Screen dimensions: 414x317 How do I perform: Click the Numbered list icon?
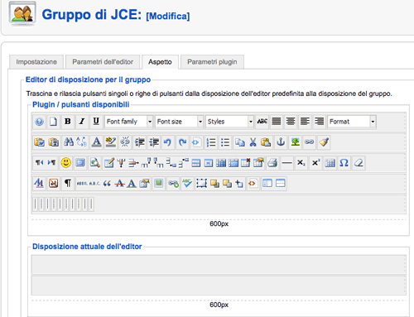point(211,142)
